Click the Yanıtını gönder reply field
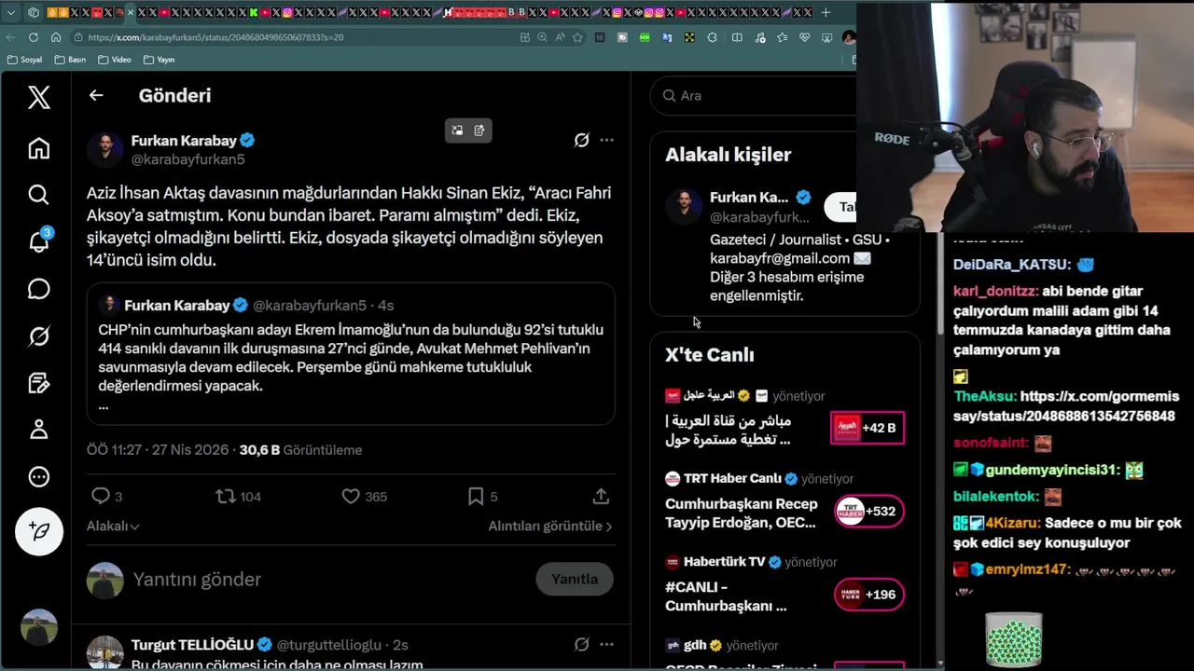Image resolution: width=1194 pixels, height=671 pixels. coord(326,579)
